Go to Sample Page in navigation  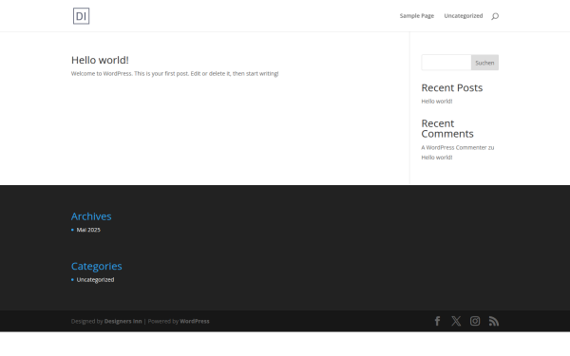click(x=417, y=16)
